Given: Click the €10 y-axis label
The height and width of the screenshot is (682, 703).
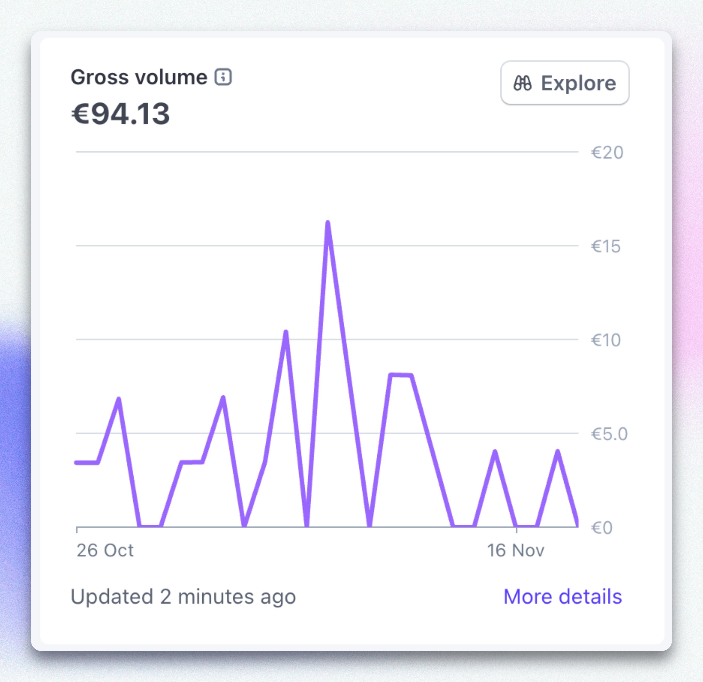Looking at the screenshot, I should (606, 340).
